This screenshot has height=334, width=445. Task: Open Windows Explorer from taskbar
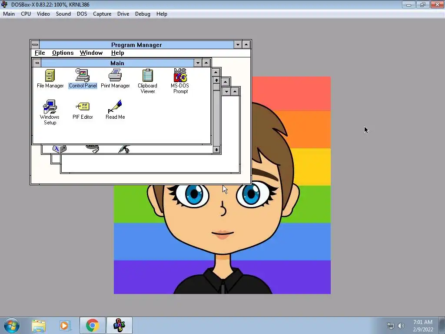39,325
